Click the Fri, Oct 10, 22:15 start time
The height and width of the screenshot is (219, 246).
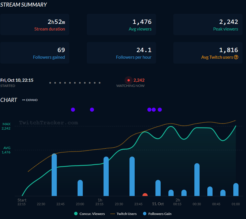17,80
